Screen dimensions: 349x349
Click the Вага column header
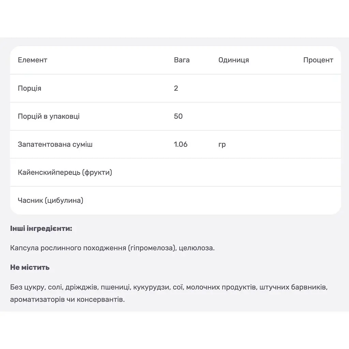pos(182,60)
